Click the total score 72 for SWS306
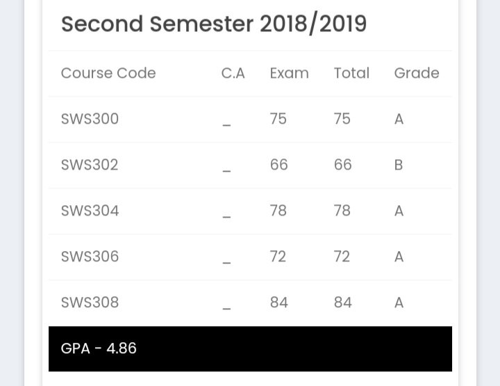This screenshot has height=386, width=500. (x=342, y=257)
